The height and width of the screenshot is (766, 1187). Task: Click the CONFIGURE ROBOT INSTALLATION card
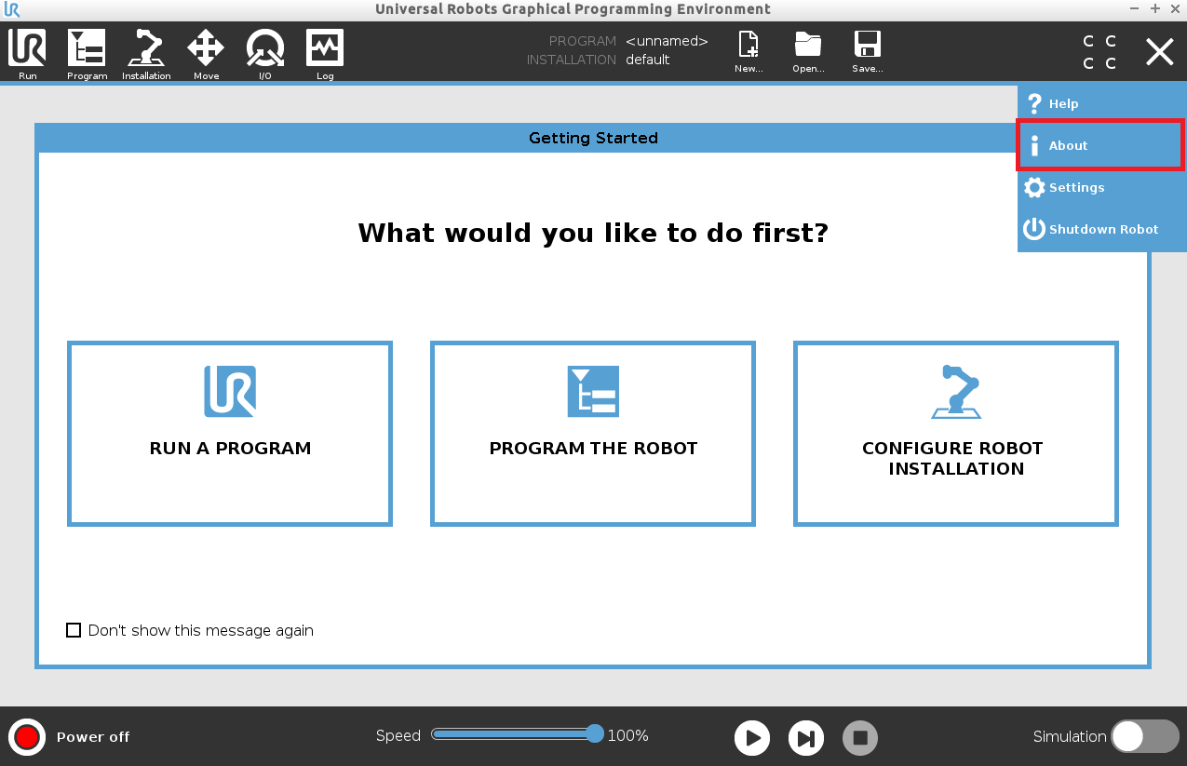click(956, 434)
